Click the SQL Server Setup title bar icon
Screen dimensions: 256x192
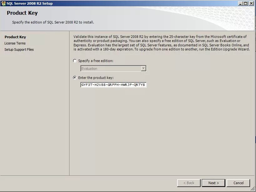(x=3, y=3)
